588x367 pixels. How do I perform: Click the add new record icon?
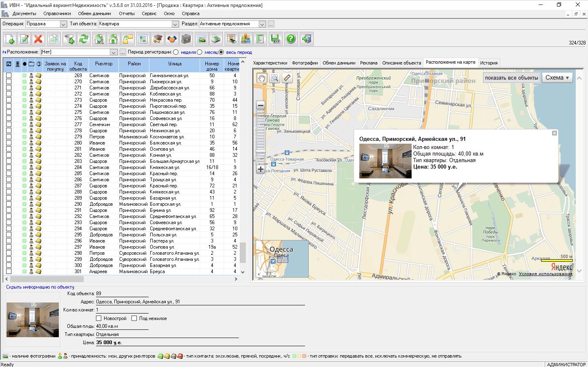[x=10, y=39]
